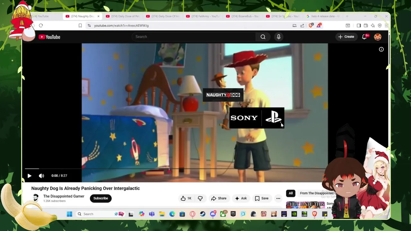Open Copilot from the taskbar
The height and width of the screenshot is (231, 411).
(x=142, y=214)
